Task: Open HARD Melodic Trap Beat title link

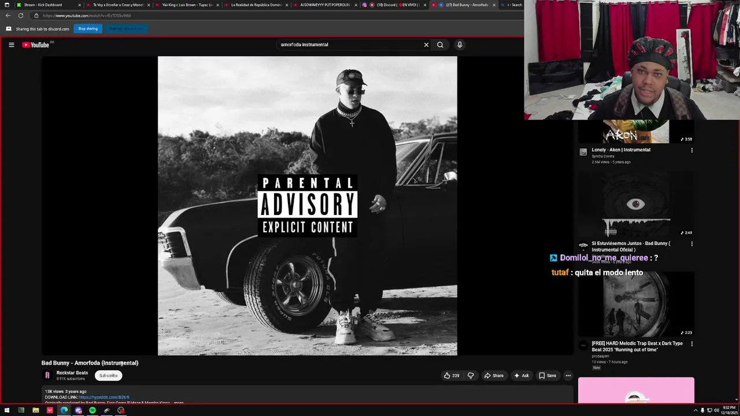Action: coord(637,346)
